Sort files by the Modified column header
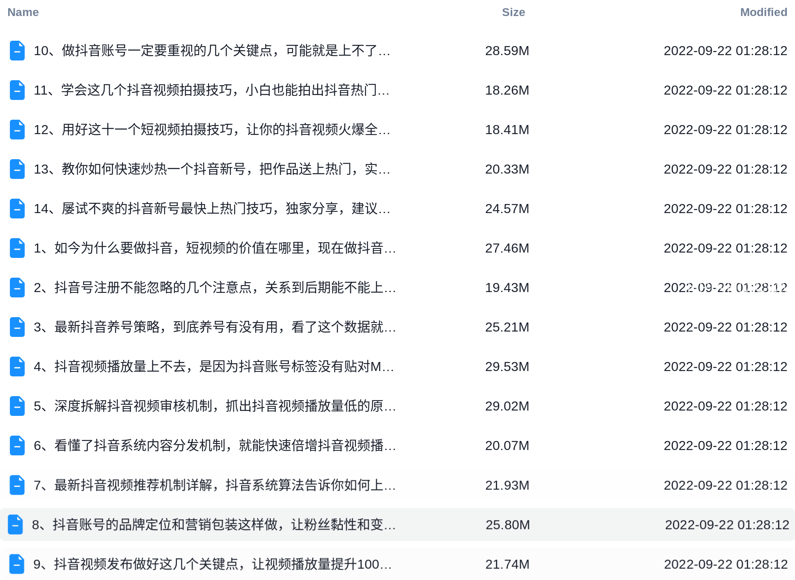The height and width of the screenshot is (580, 795). point(764,12)
